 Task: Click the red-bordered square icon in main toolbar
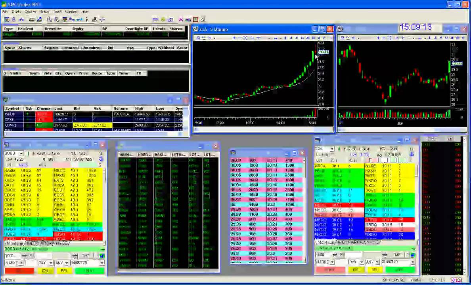tap(195, 19)
